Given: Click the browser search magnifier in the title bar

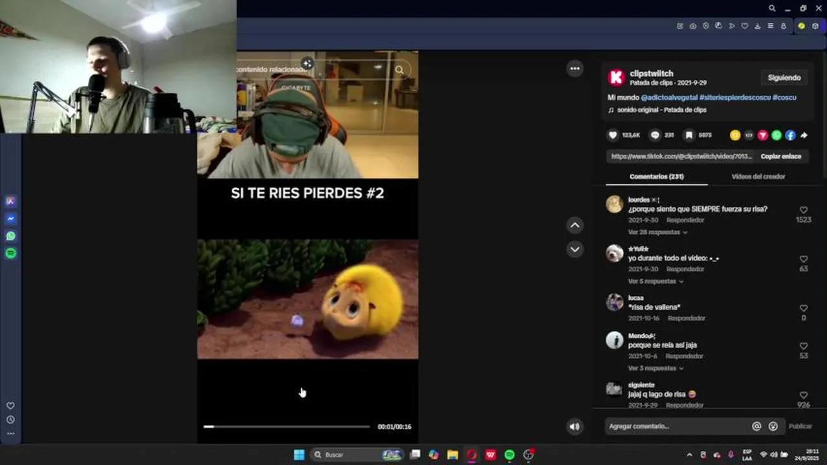Looking at the screenshot, I should pos(772,8).
